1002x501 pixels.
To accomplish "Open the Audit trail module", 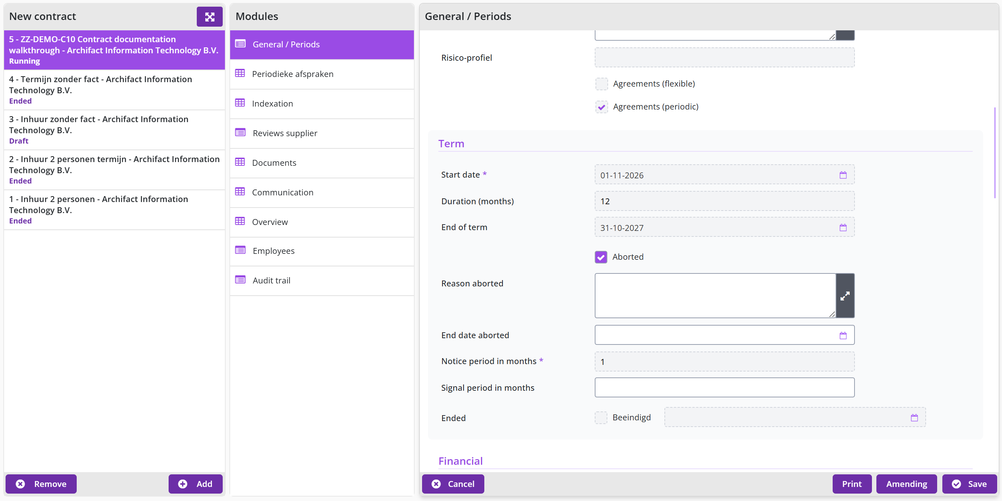I will (322, 280).
